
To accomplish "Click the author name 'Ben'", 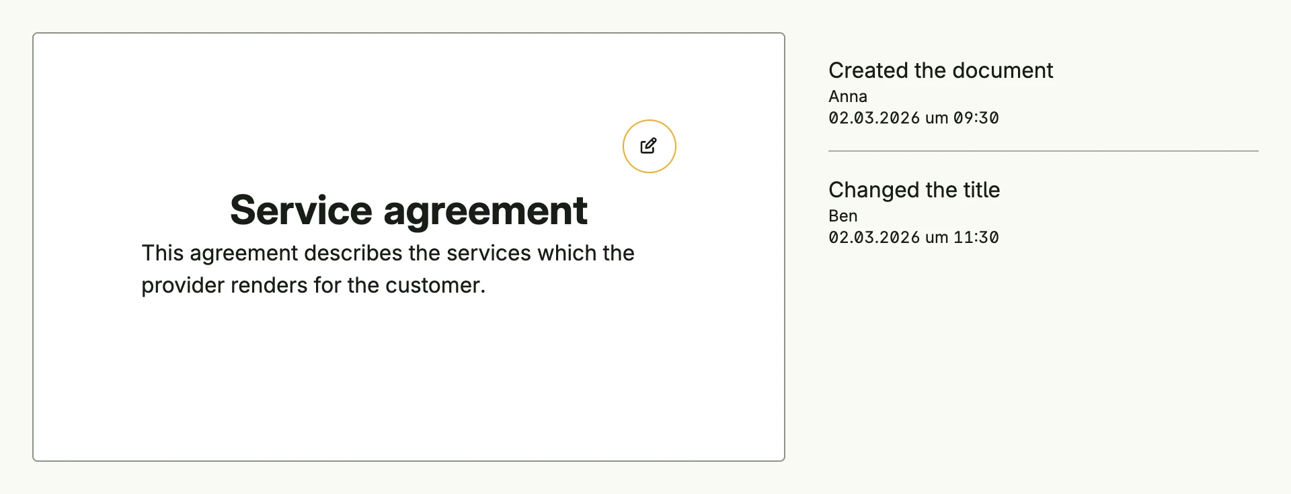I will pyautogui.click(x=843, y=216).
